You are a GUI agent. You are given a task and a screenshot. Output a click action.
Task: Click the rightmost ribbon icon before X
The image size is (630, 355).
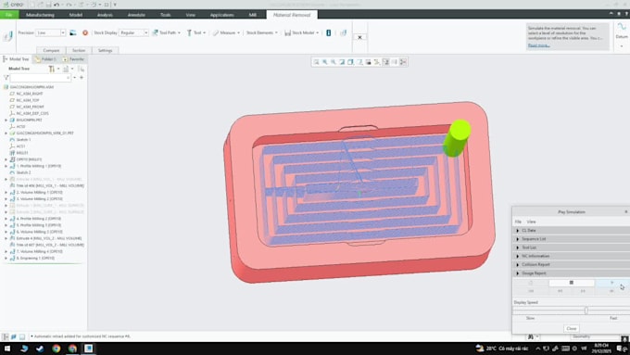click(343, 32)
